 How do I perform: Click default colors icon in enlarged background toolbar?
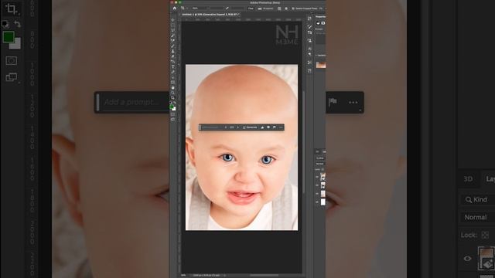(5, 24)
